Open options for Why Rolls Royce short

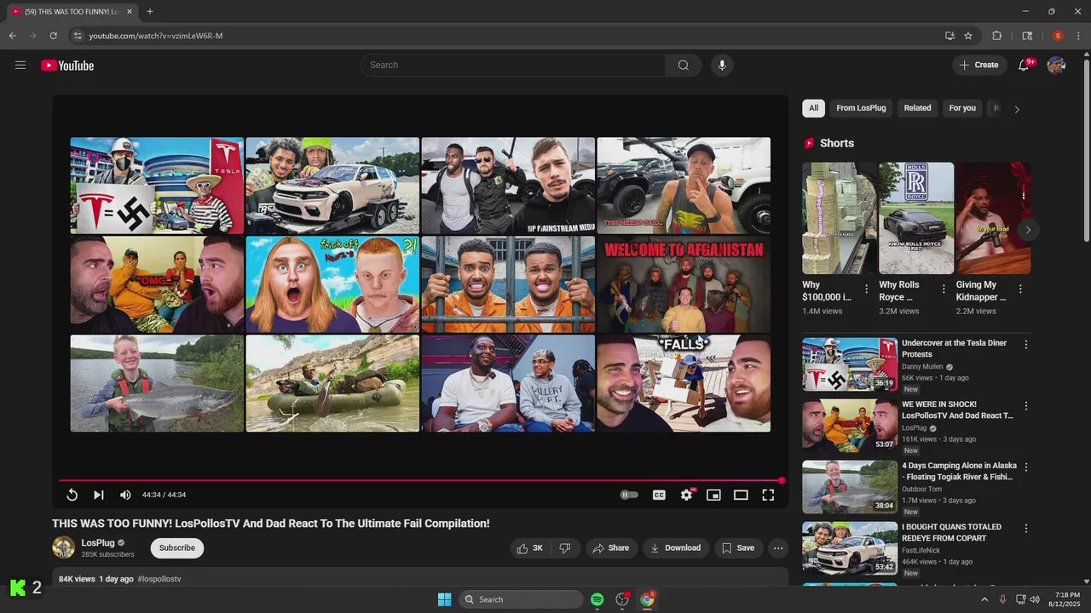pos(944,289)
